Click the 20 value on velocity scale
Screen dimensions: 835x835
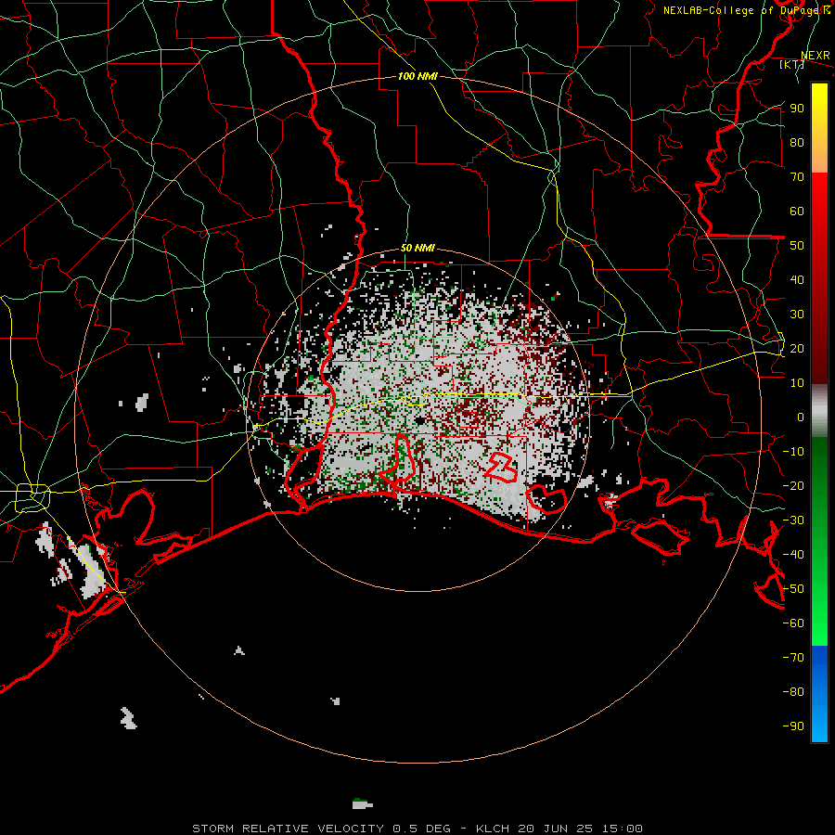[797, 349]
